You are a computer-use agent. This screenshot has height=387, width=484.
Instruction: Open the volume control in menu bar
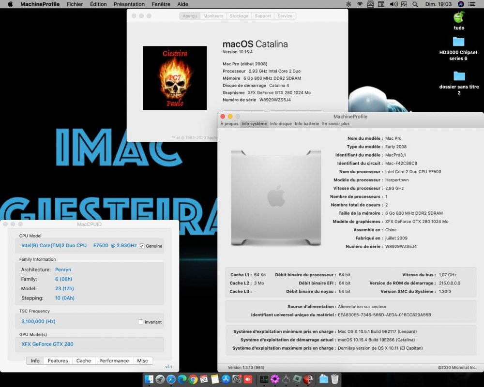[x=394, y=4]
